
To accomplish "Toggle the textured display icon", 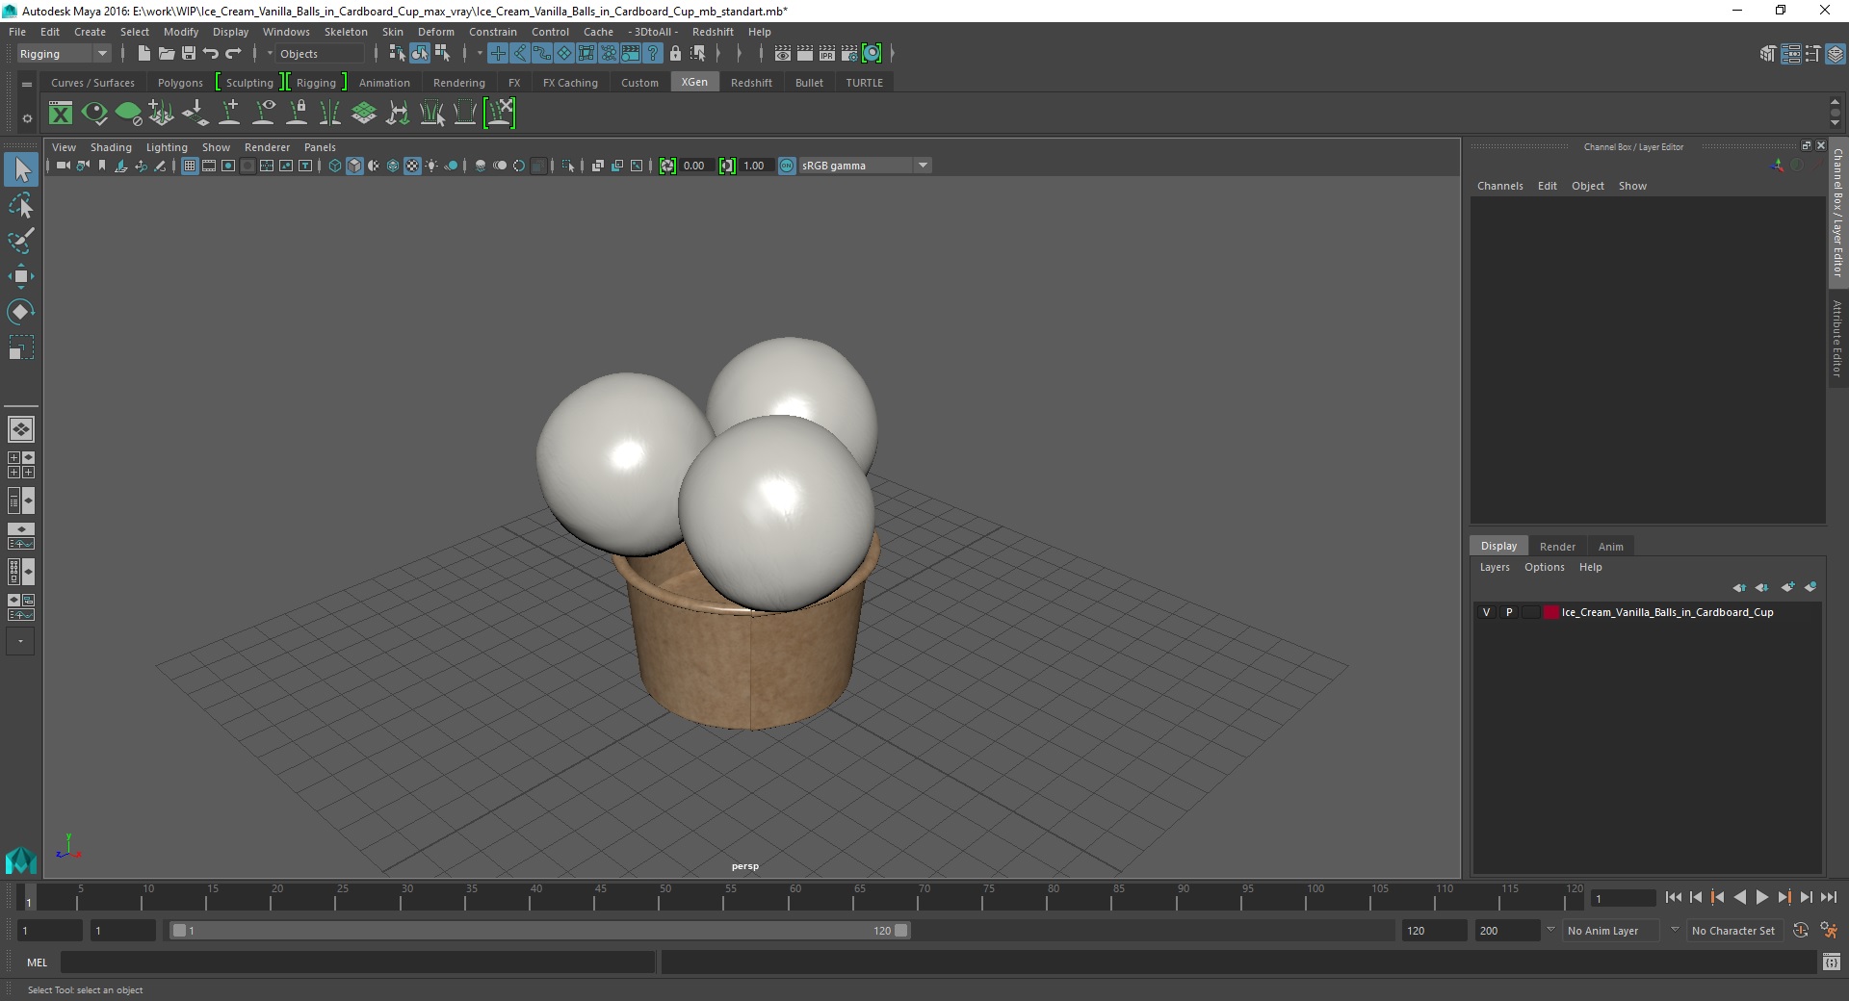I will [412, 166].
